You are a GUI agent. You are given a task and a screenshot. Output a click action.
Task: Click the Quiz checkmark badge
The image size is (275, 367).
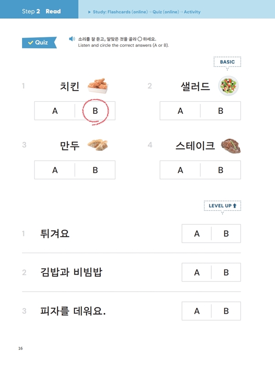(x=39, y=43)
